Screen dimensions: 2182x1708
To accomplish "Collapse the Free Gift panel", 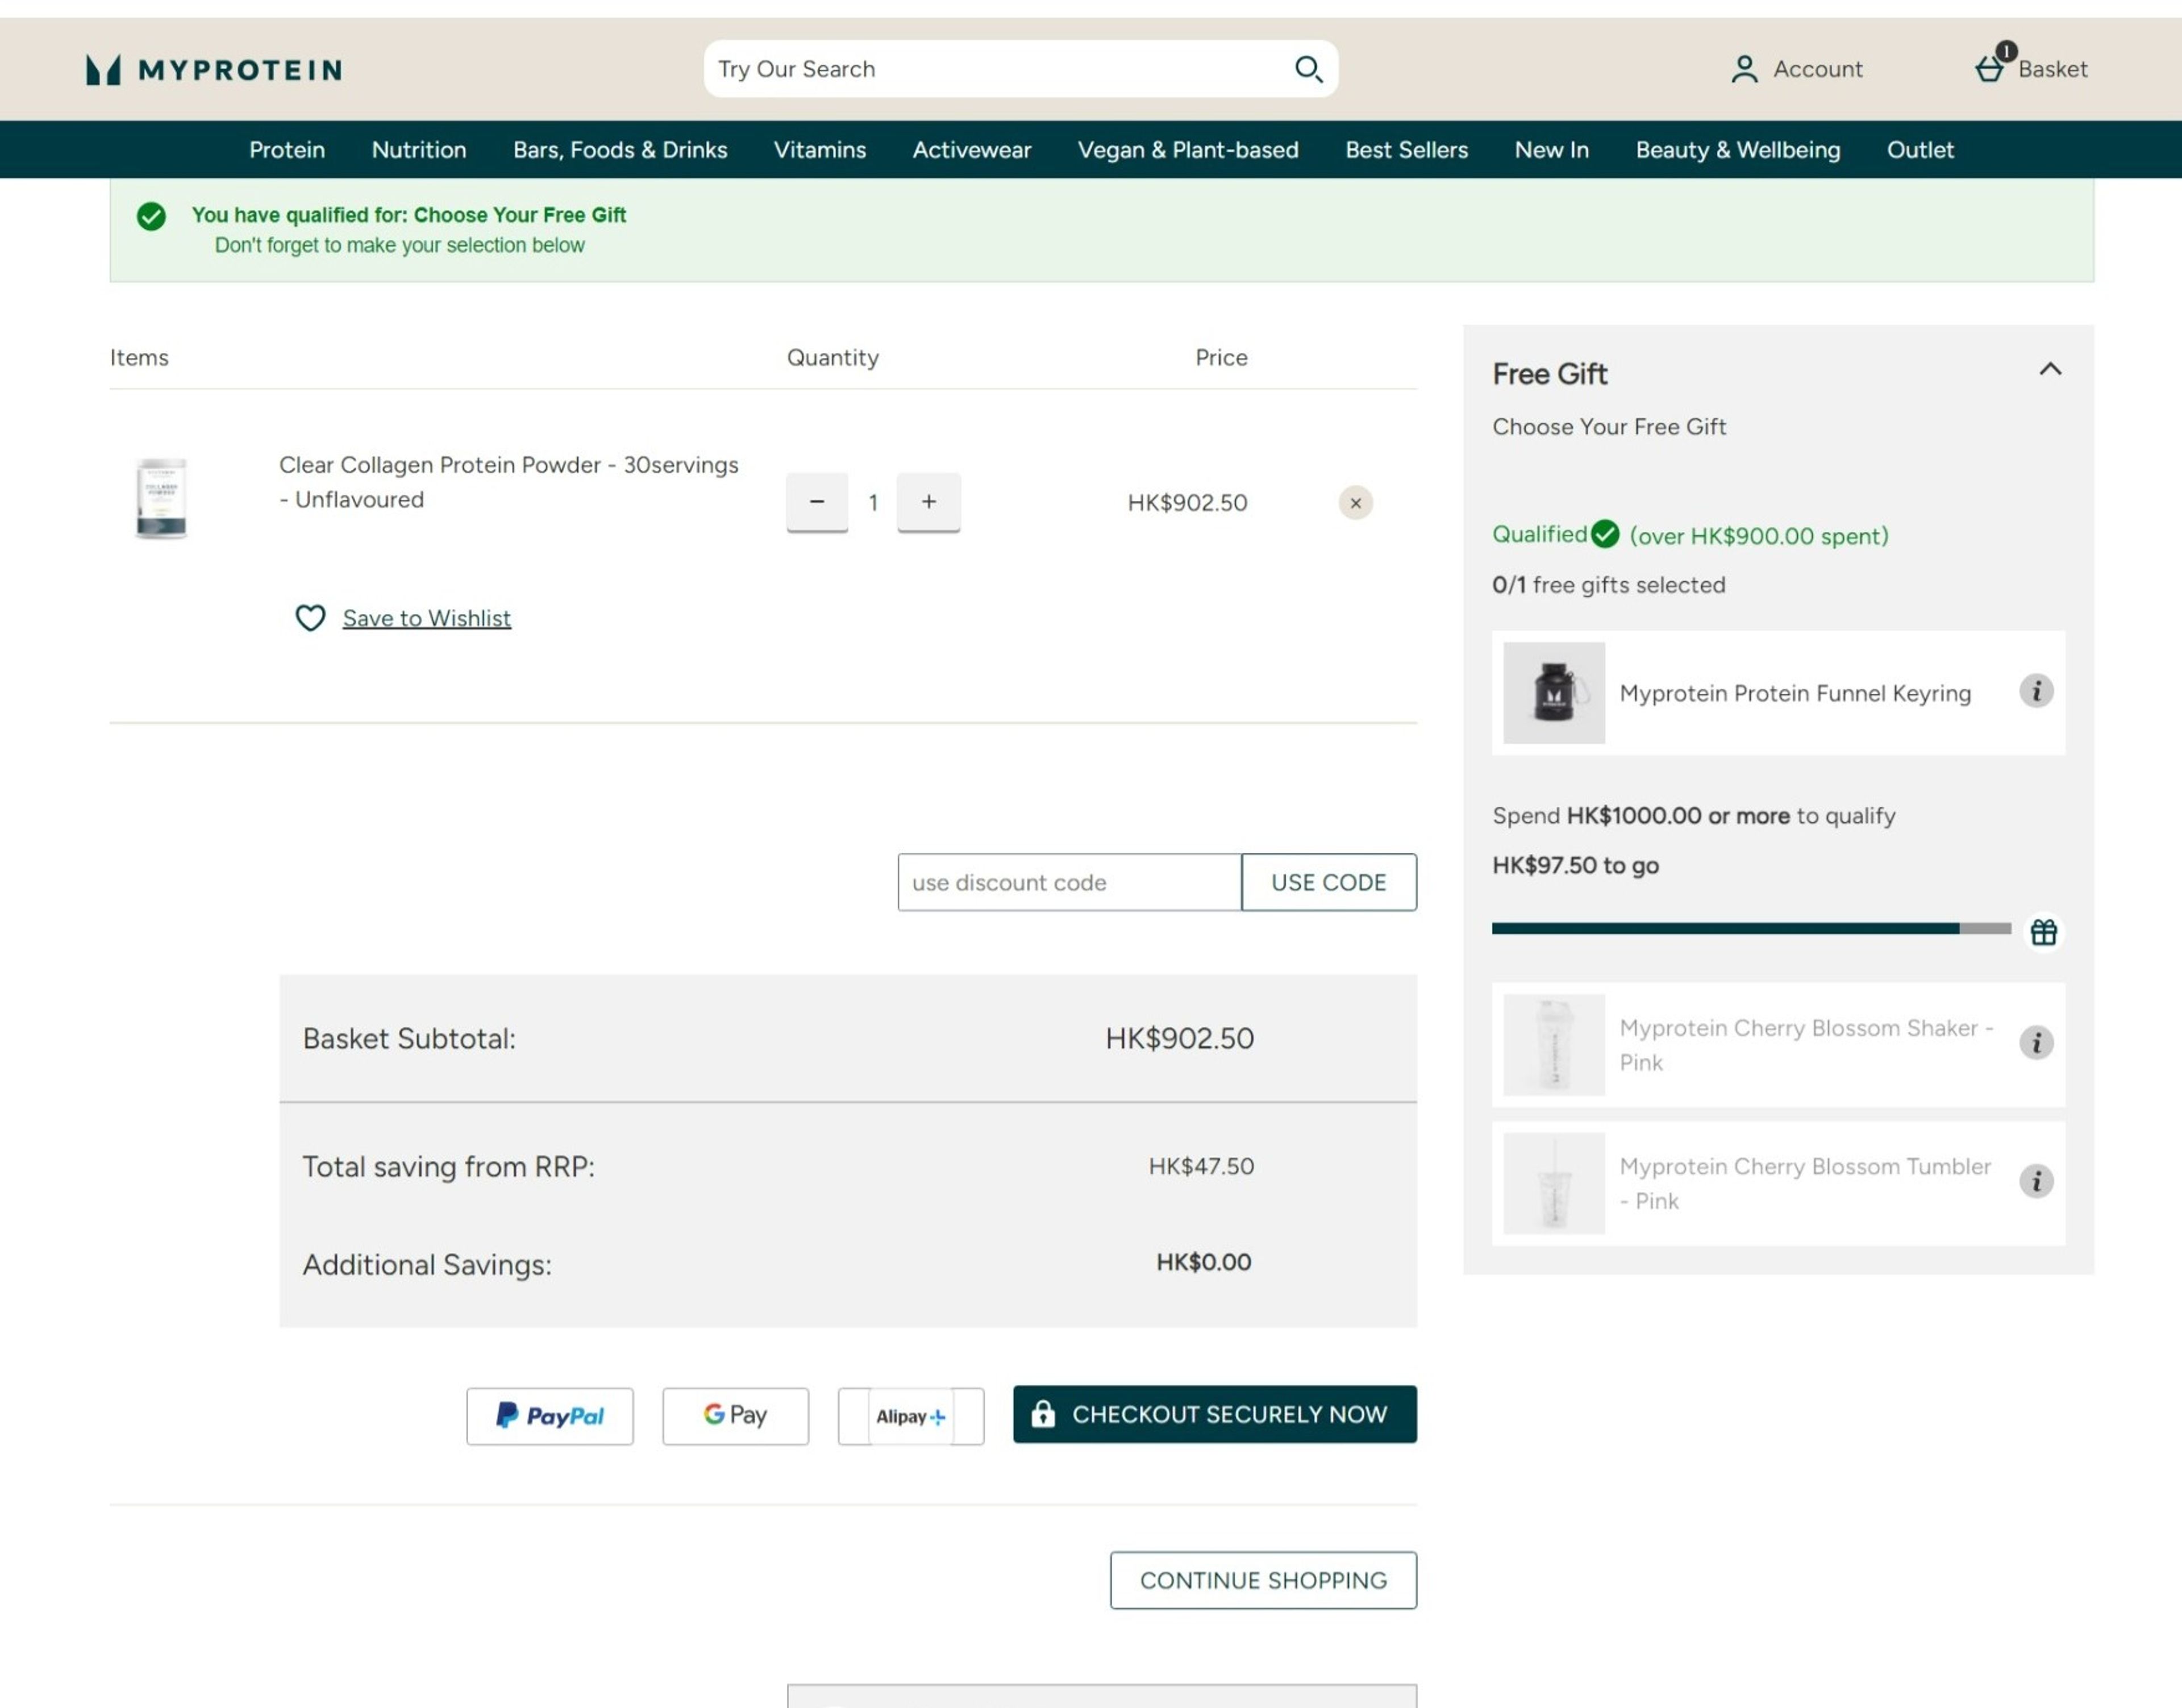I will click(x=2050, y=369).
